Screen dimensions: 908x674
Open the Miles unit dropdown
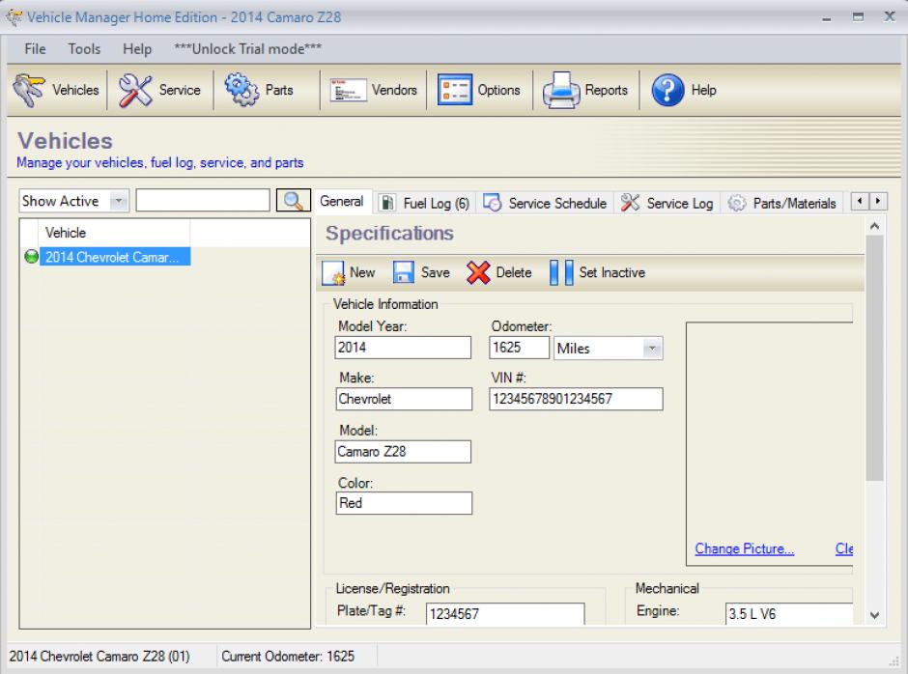click(x=652, y=349)
